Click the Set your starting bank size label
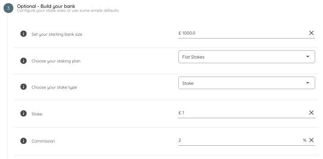The image size is (323, 159). pos(57,34)
